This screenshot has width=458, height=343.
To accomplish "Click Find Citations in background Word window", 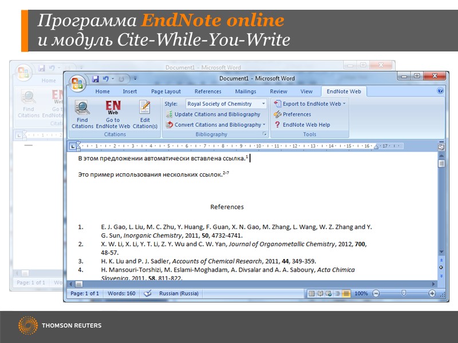I will [28, 105].
